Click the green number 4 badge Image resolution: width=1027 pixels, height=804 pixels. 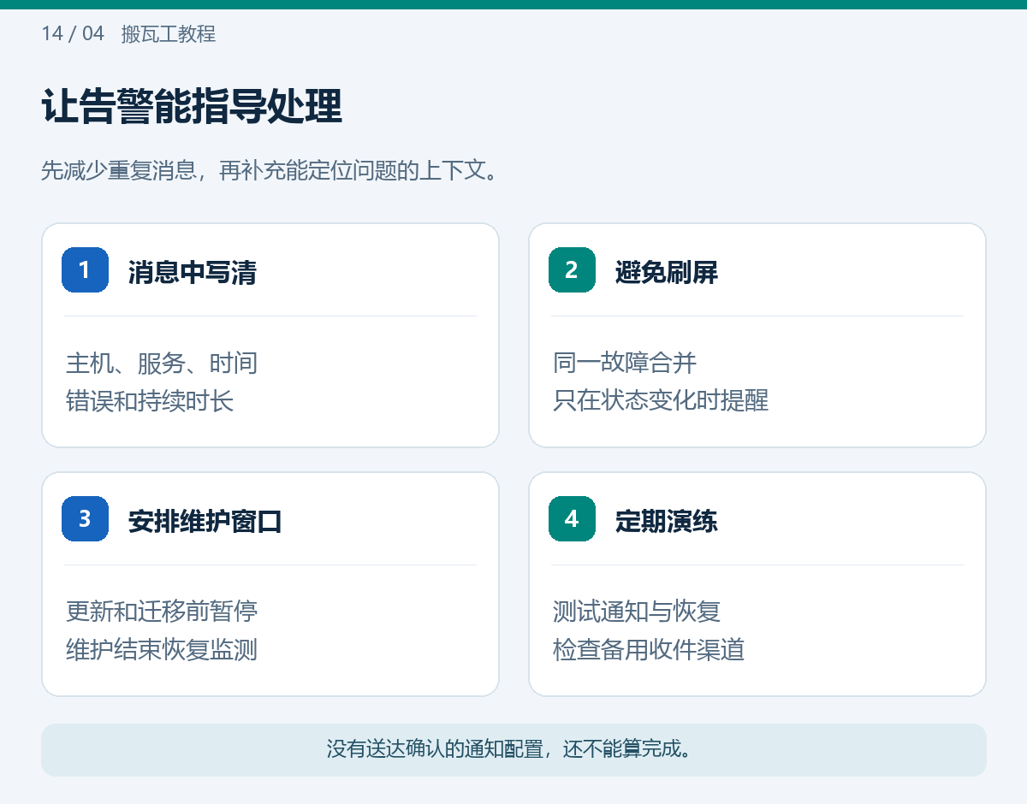pyautogui.click(x=572, y=518)
